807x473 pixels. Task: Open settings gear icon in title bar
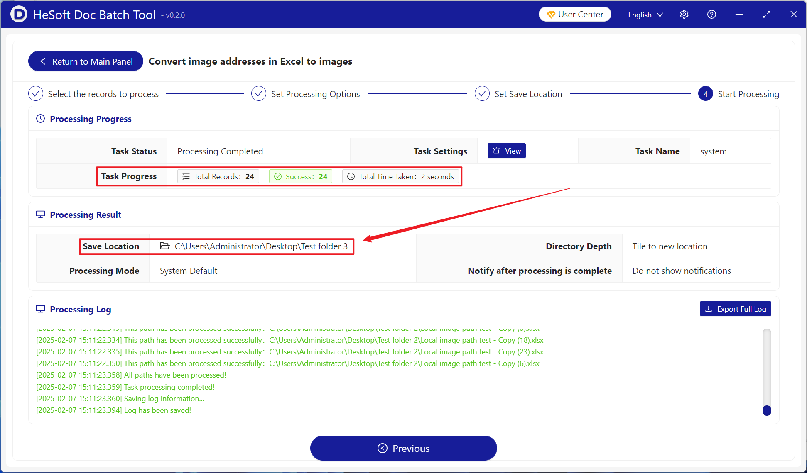pyautogui.click(x=684, y=15)
